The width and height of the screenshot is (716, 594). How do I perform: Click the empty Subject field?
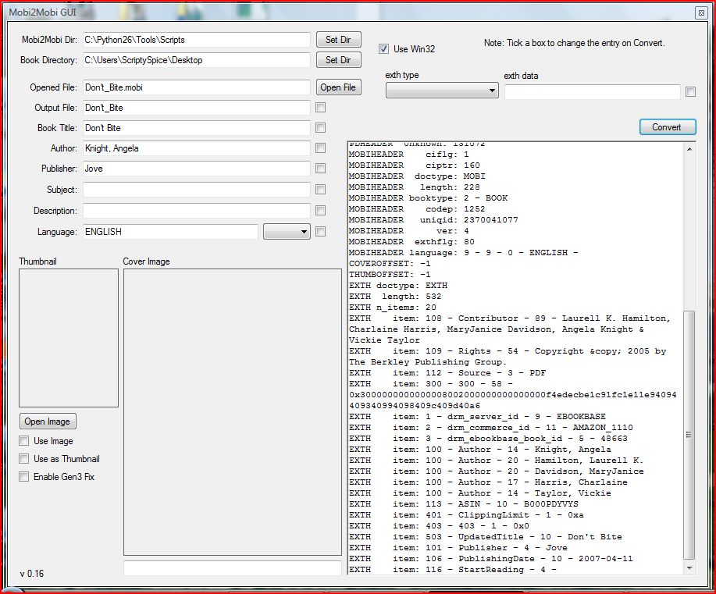click(196, 190)
